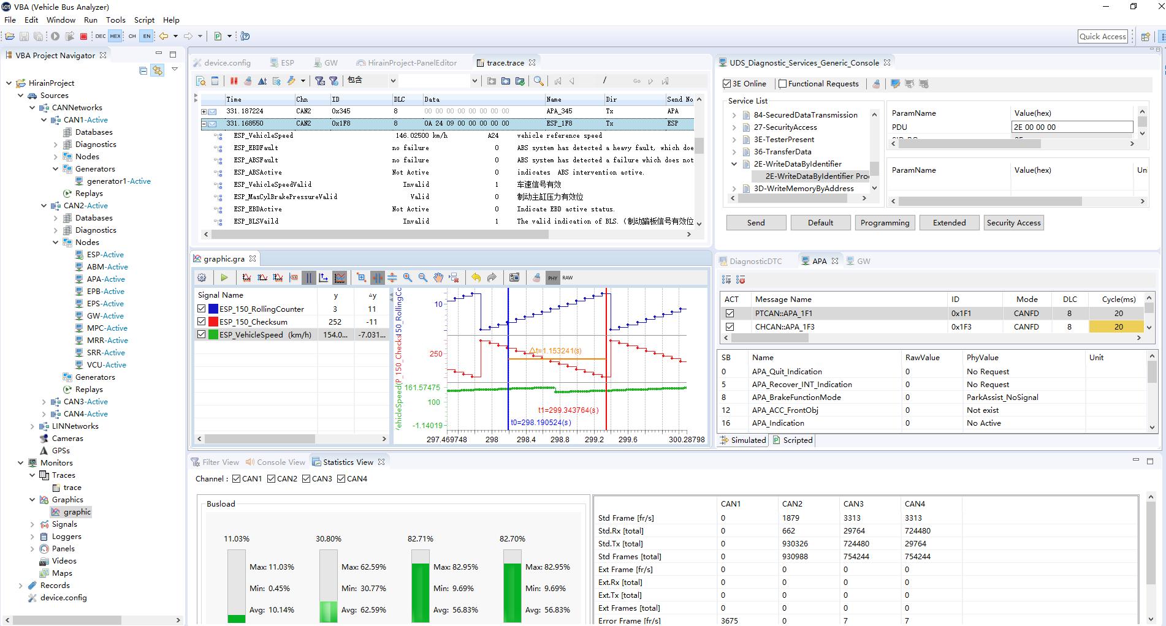Click the zoom-in magnifier in graphic toolbar
Image resolution: width=1166 pixels, height=626 pixels.
408,277
